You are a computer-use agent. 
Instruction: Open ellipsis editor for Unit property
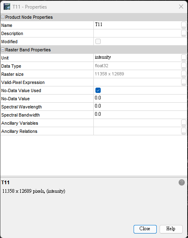(184, 58)
